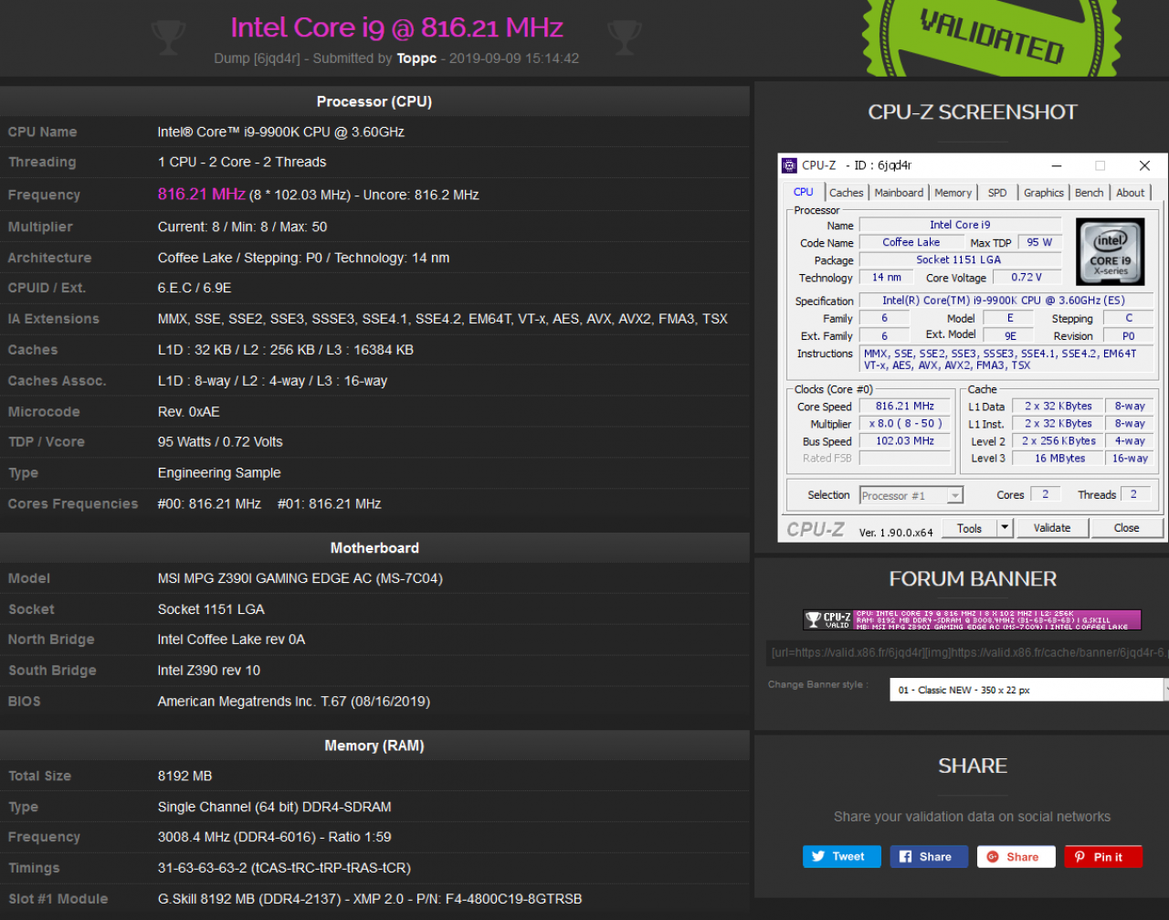The image size is (1169, 920).
Task: Click the left trophy icon beside the title
Action: pos(168,37)
